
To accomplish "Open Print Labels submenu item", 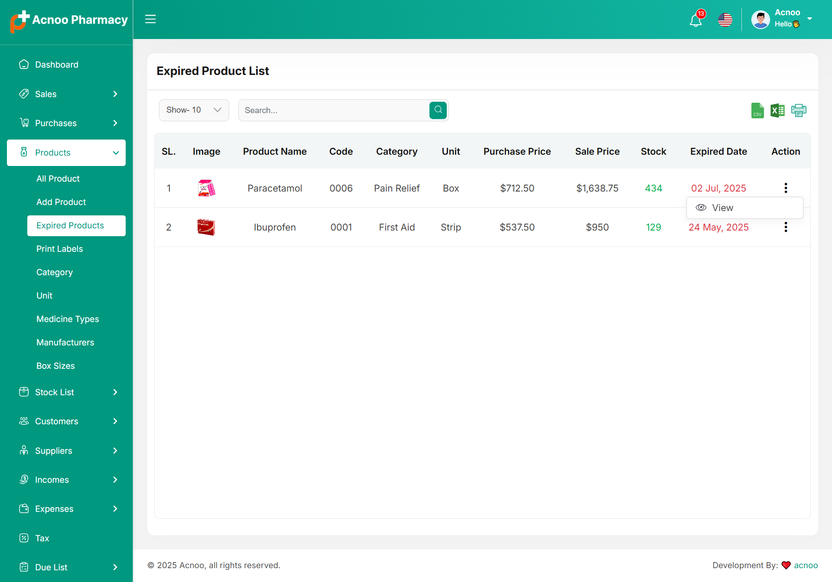I will [59, 249].
